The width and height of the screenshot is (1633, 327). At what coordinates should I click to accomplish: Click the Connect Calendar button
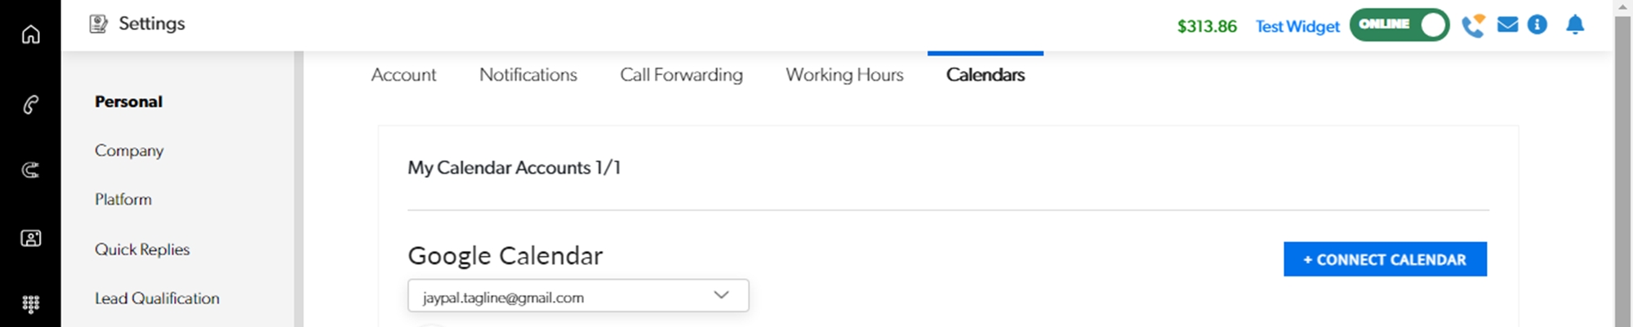1385,259
